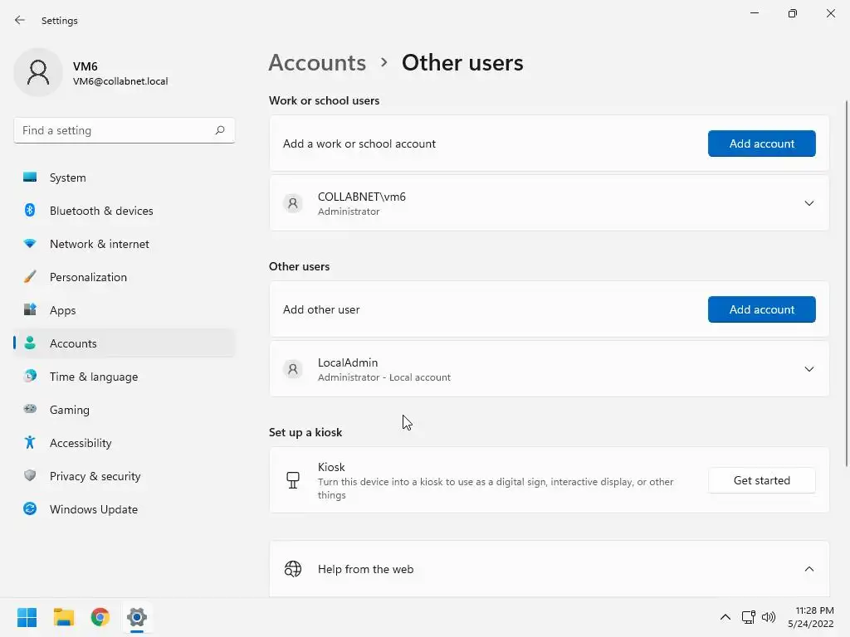The image size is (850, 637).
Task: Select Time & language in sidebar
Action: click(x=94, y=377)
